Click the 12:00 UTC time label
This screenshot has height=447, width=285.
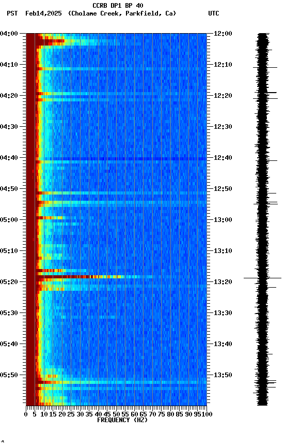click(x=223, y=34)
